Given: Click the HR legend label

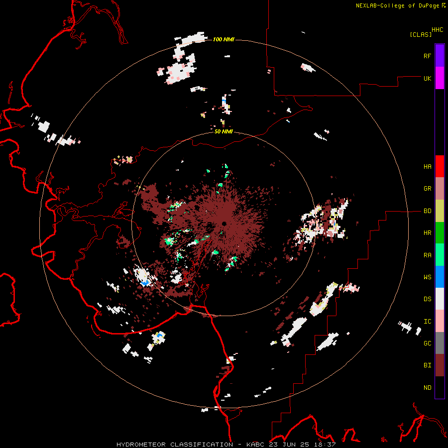Looking at the screenshot, I should tap(427, 233).
